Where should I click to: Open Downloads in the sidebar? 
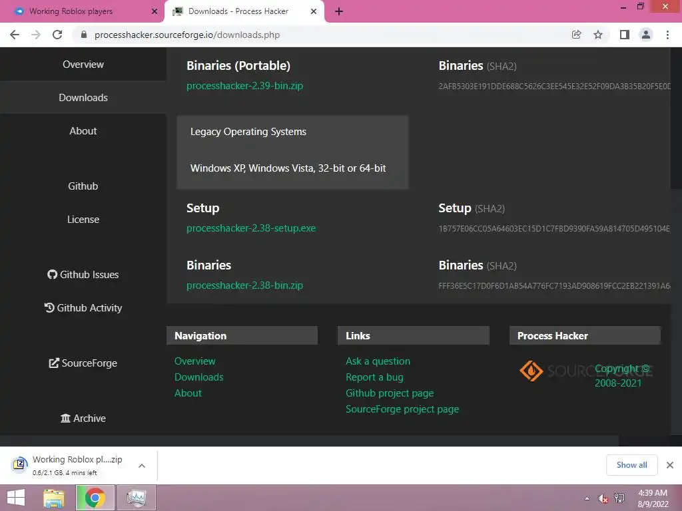[83, 97]
